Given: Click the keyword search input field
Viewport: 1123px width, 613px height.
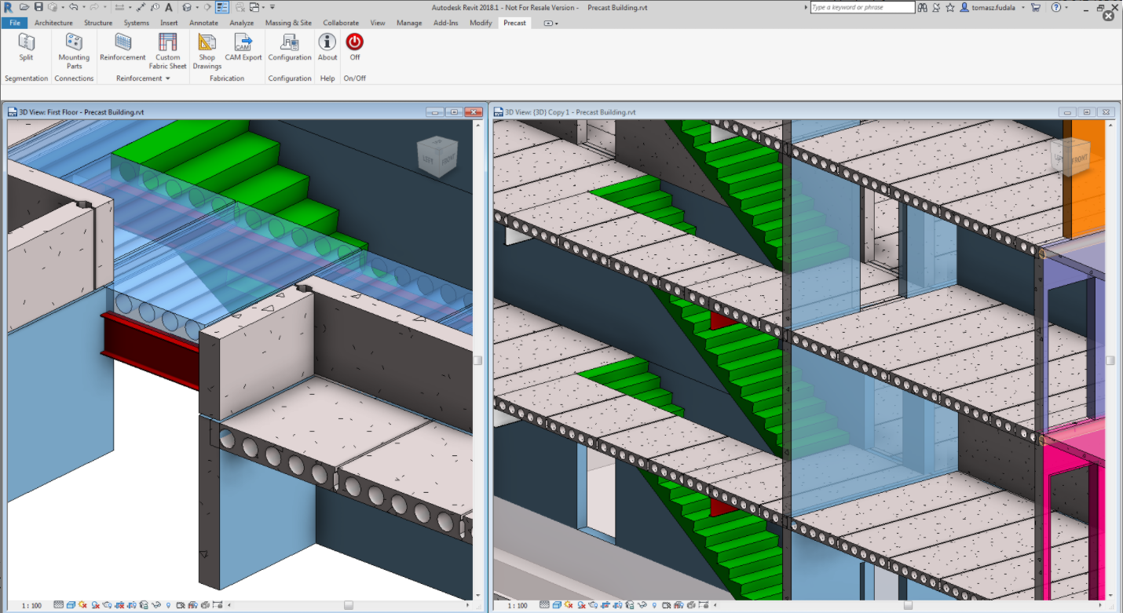Looking at the screenshot, I should click(861, 7).
